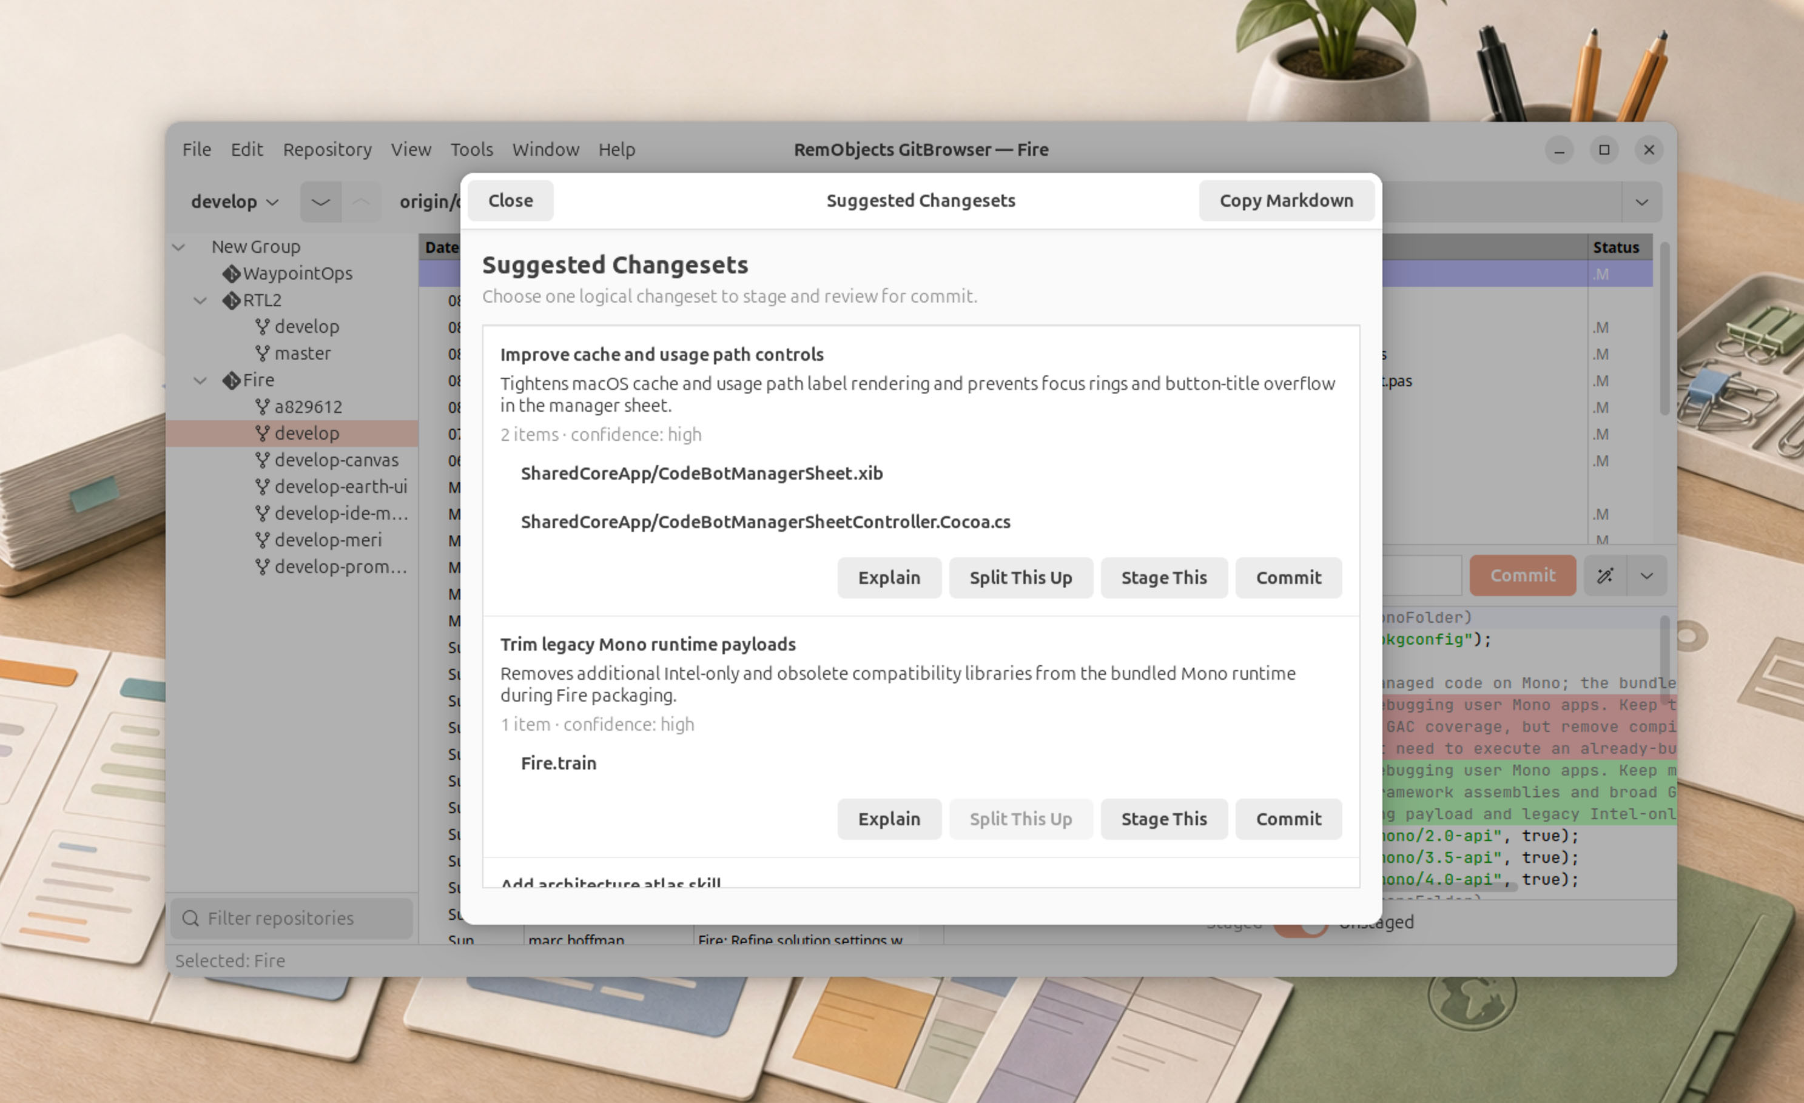The height and width of the screenshot is (1103, 1804).
Task: Explain the Trim legacy Mono changeset
Action: click(x=889, y=820)
